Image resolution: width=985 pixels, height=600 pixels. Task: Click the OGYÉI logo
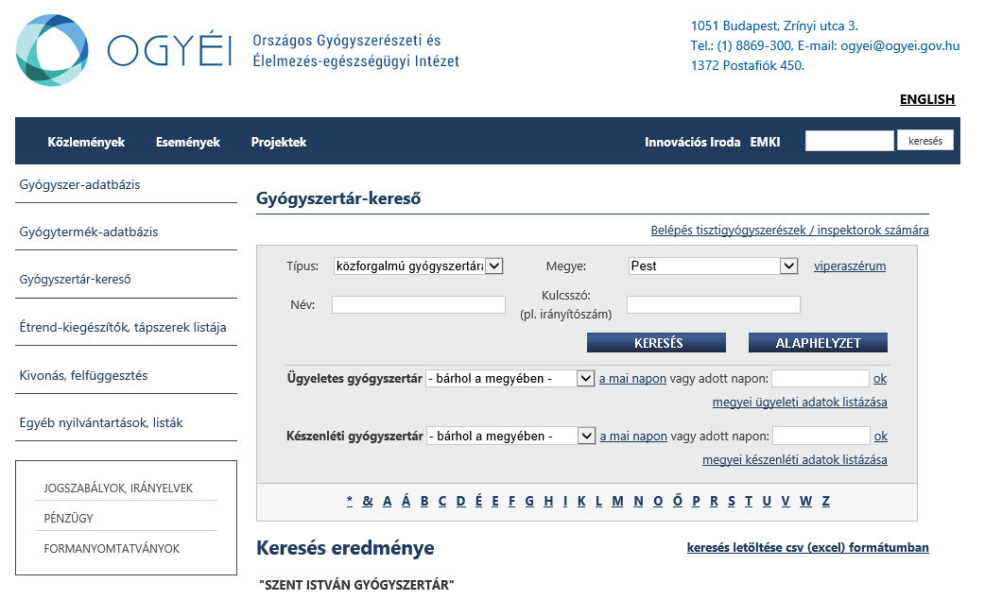click(x=125, y=50)
